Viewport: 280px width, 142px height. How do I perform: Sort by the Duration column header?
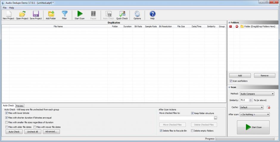click(127, 26)
